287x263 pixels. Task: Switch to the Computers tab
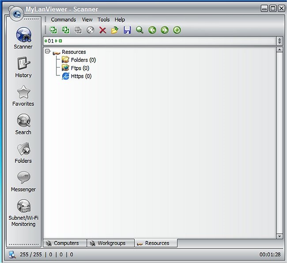66,243
